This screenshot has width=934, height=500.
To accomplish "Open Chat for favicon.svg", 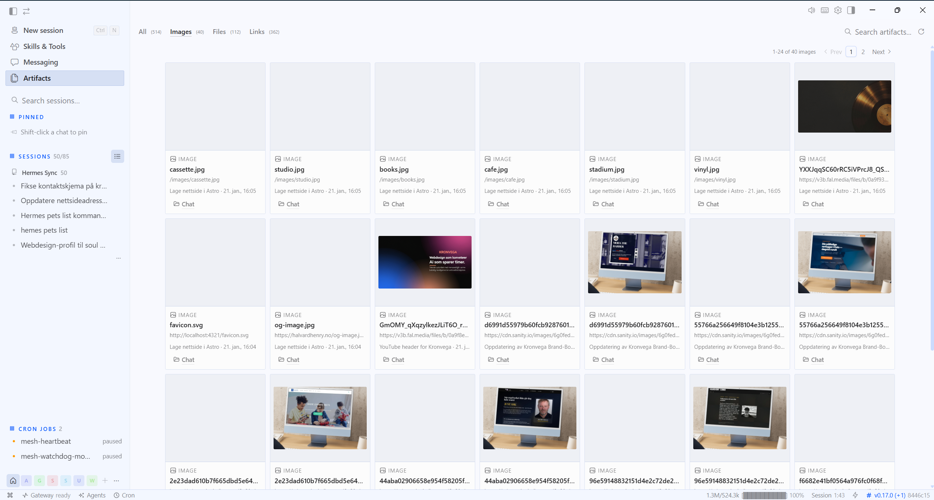I will point(184,360).
